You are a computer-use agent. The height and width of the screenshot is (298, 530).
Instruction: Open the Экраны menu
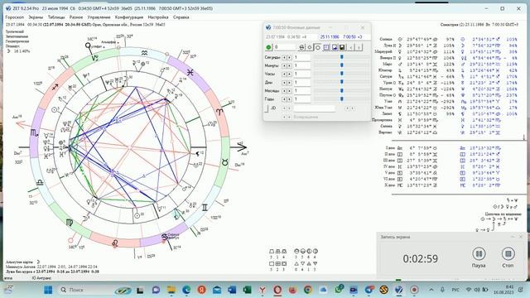pos(36,17)
